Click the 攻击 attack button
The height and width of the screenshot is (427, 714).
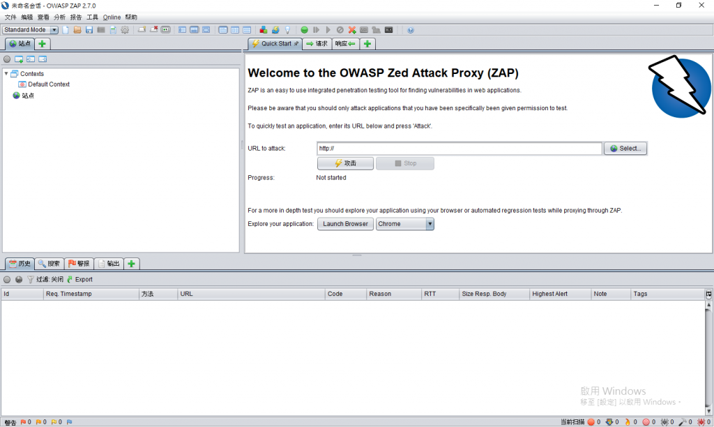tap(346, 163)
